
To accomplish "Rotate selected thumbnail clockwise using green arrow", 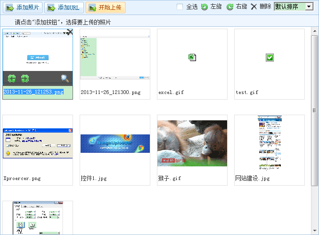I will click(x=25, y=78).
